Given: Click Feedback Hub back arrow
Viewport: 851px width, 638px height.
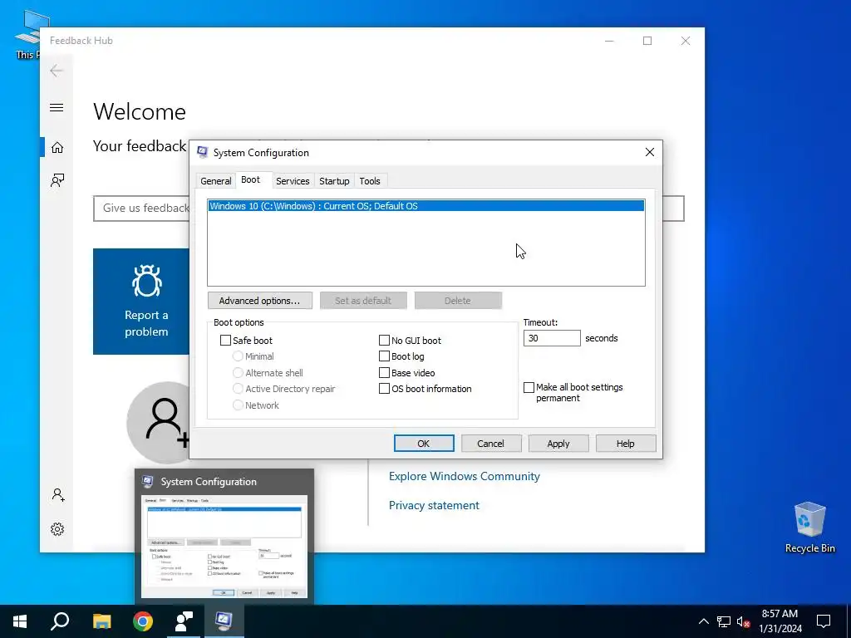Looking at the screenshot, I should click(x=57, y=71).
